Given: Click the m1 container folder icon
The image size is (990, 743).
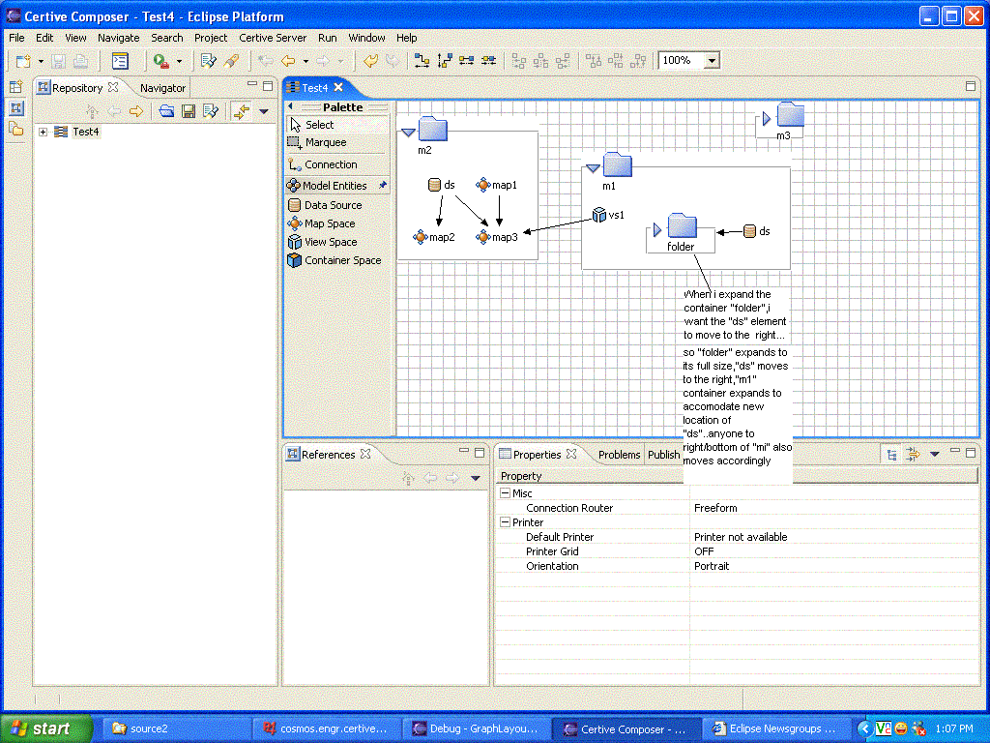Looking at the screenshot, I should pos(618,164).
